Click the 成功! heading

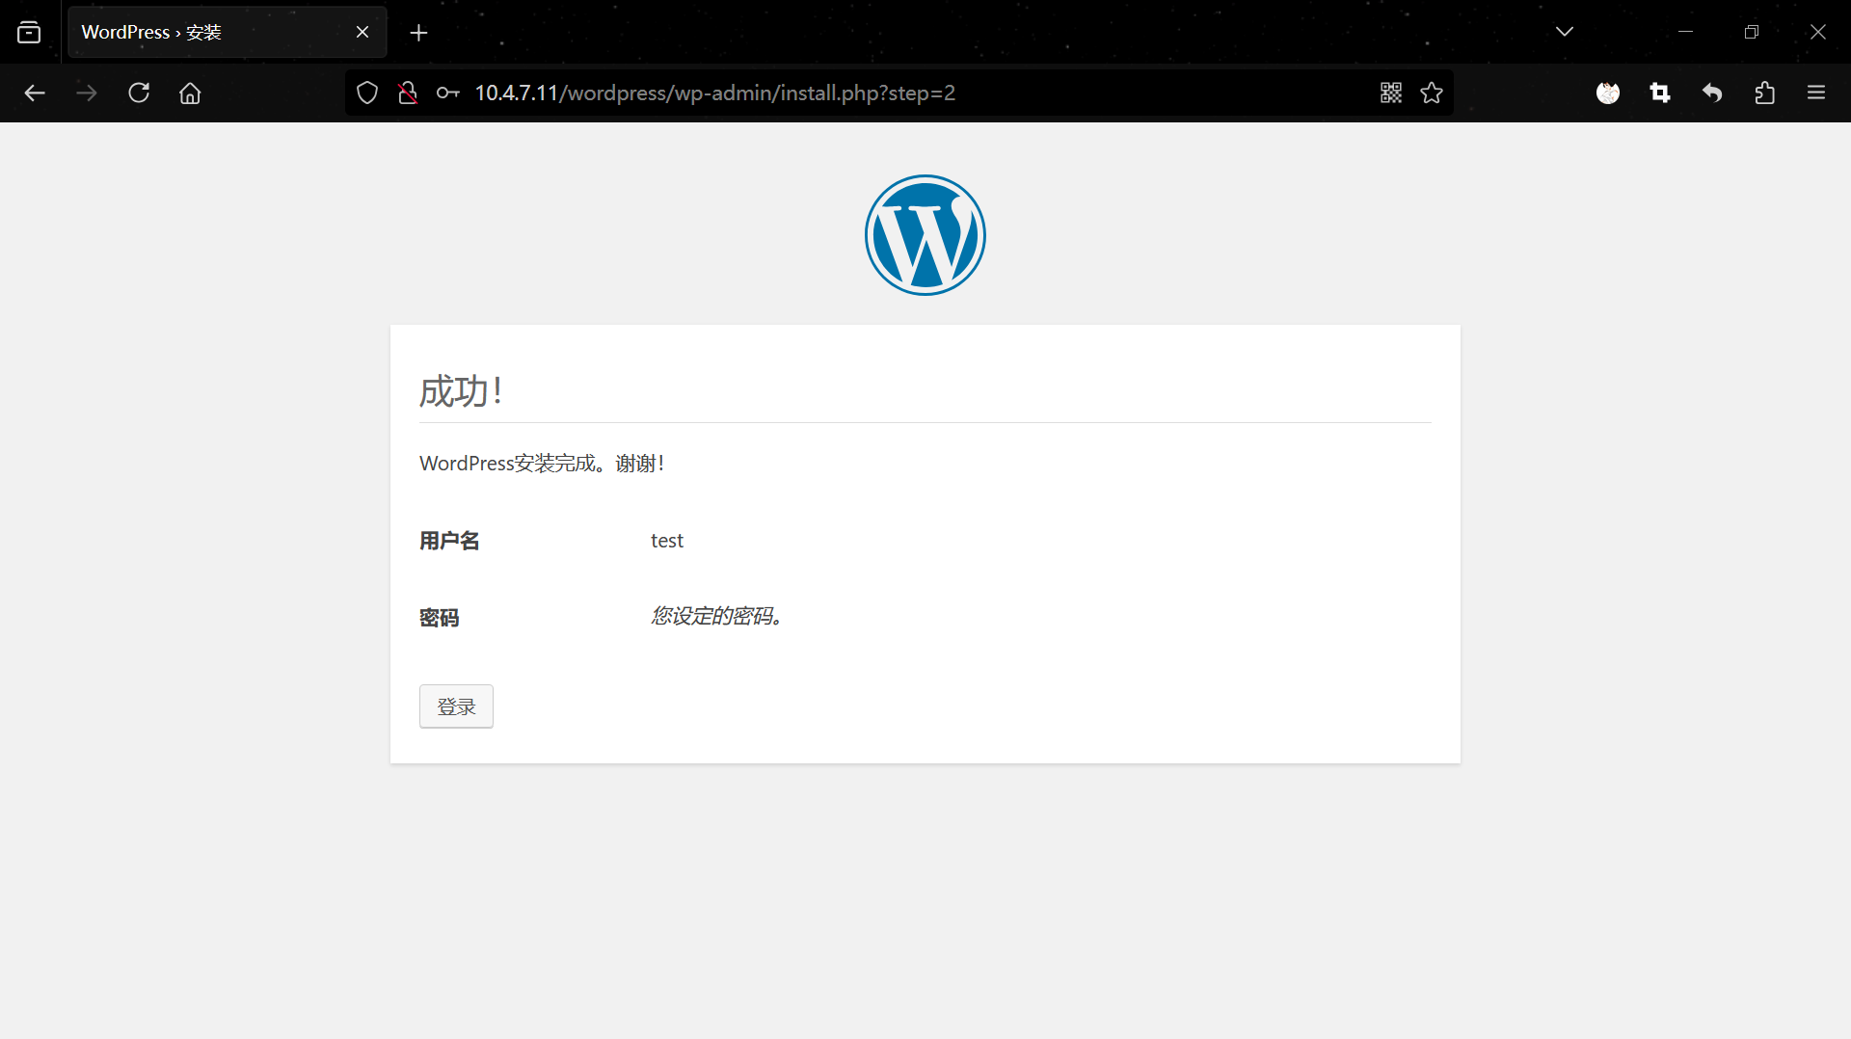(x=462, y=391)
